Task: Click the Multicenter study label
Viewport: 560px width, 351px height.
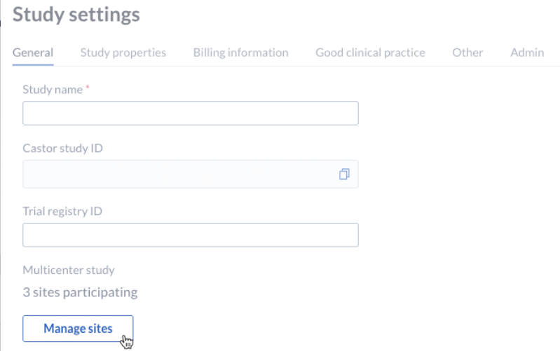Action: [69, 270]
